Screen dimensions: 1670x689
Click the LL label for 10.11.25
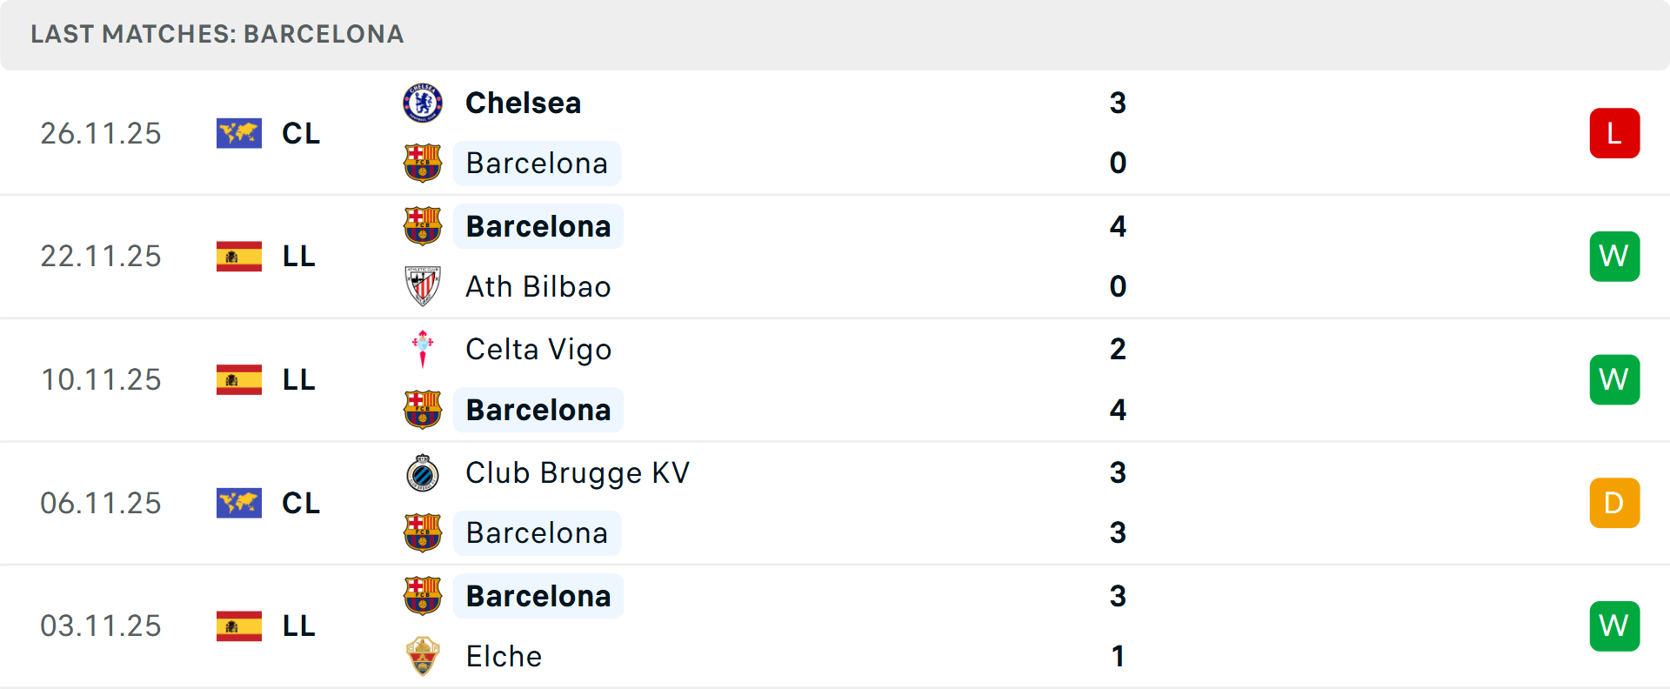click(x=299, y=379)
